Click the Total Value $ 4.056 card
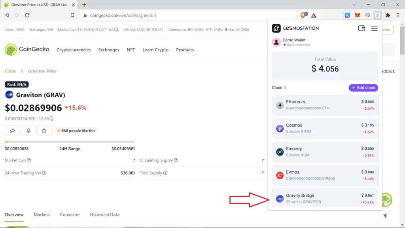This screenshot has height=228, width=405. tap(325, 66)
